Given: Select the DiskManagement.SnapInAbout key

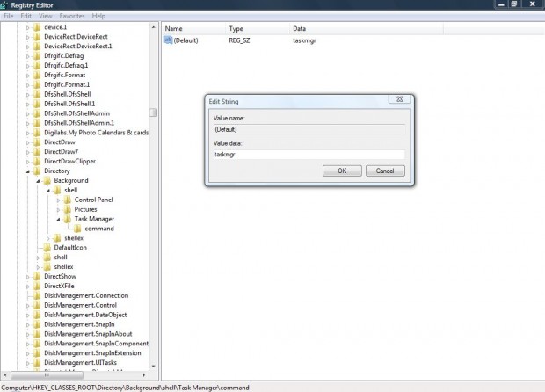Looking at the screenshot, I should [88, 334].
